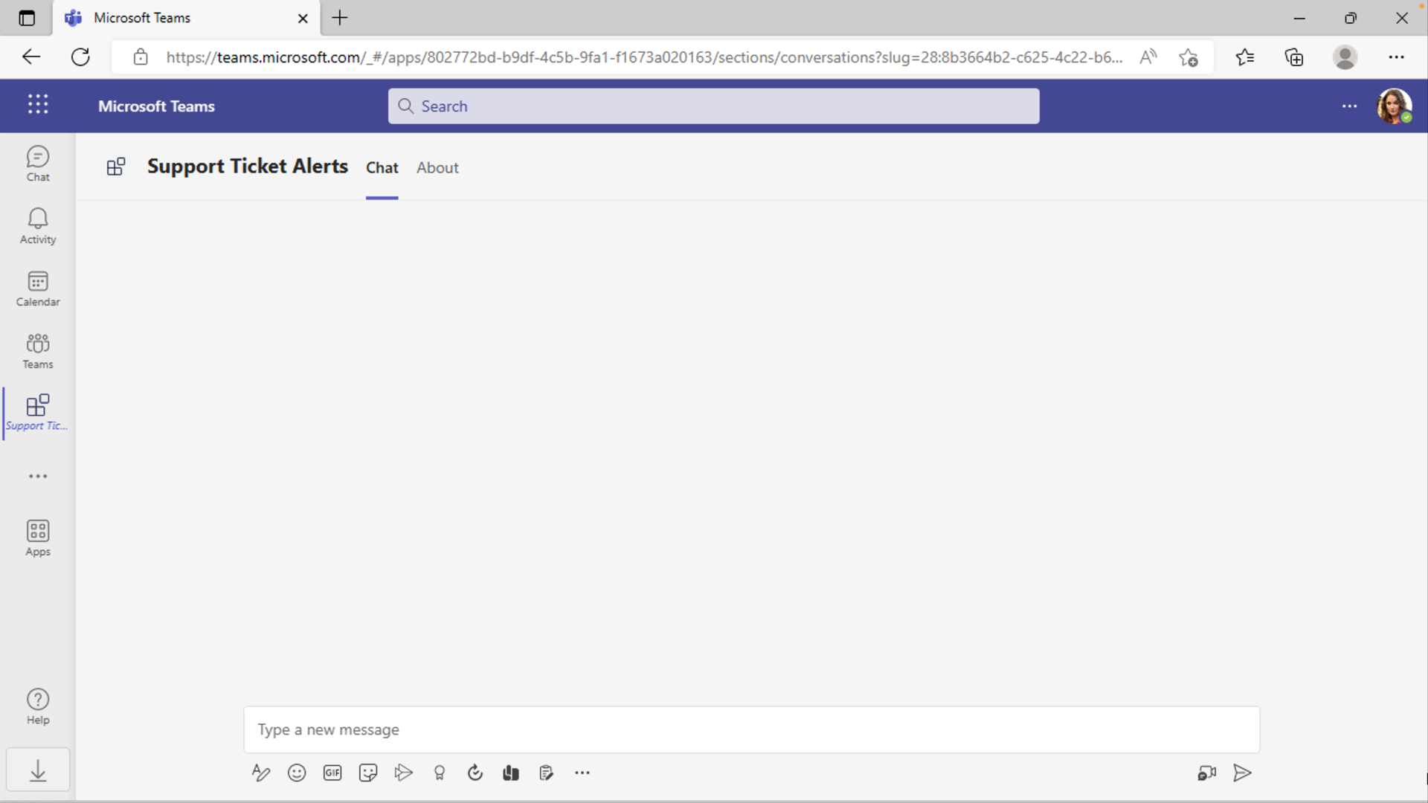
Task: Click the send message arrow button
Action: click(x=1243, y=773)
